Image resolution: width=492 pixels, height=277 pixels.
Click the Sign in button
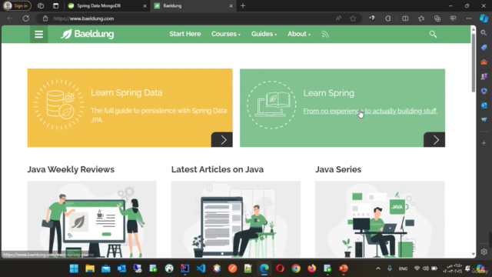point(17,5)
